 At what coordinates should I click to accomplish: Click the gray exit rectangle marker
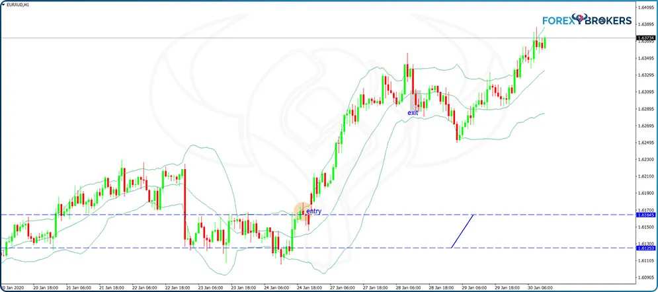tap(415, 100)
